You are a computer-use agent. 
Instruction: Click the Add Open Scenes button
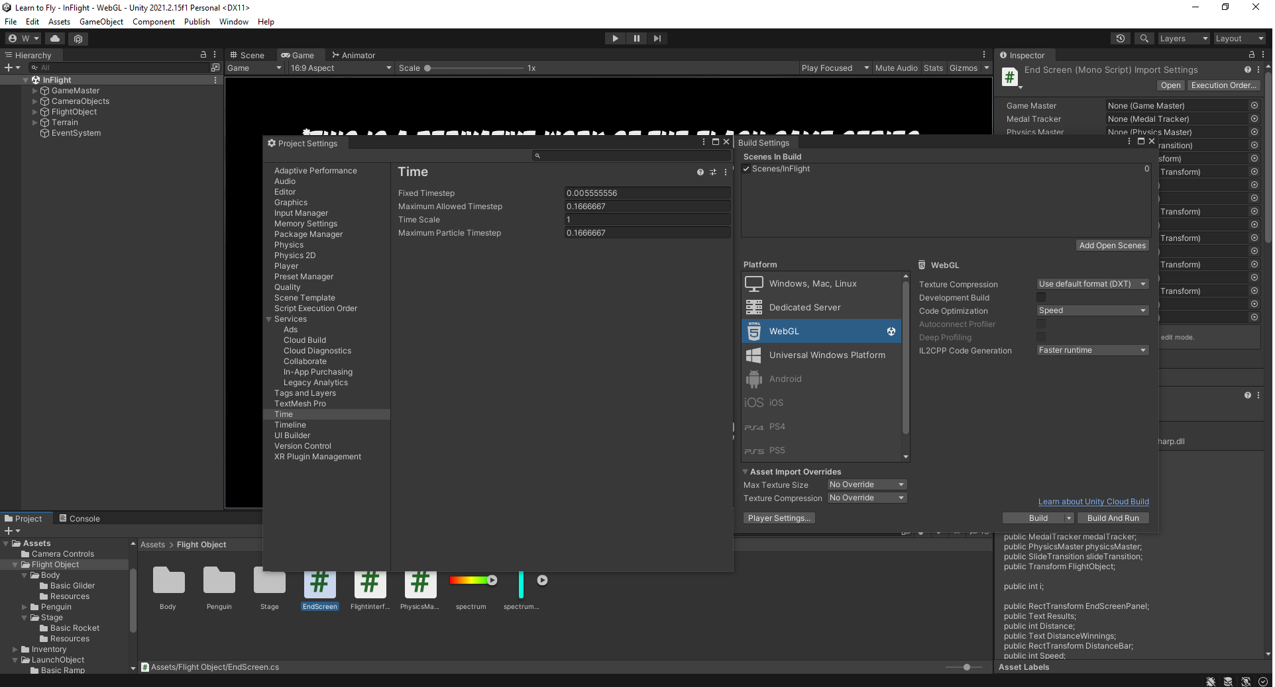point(1112,246)
